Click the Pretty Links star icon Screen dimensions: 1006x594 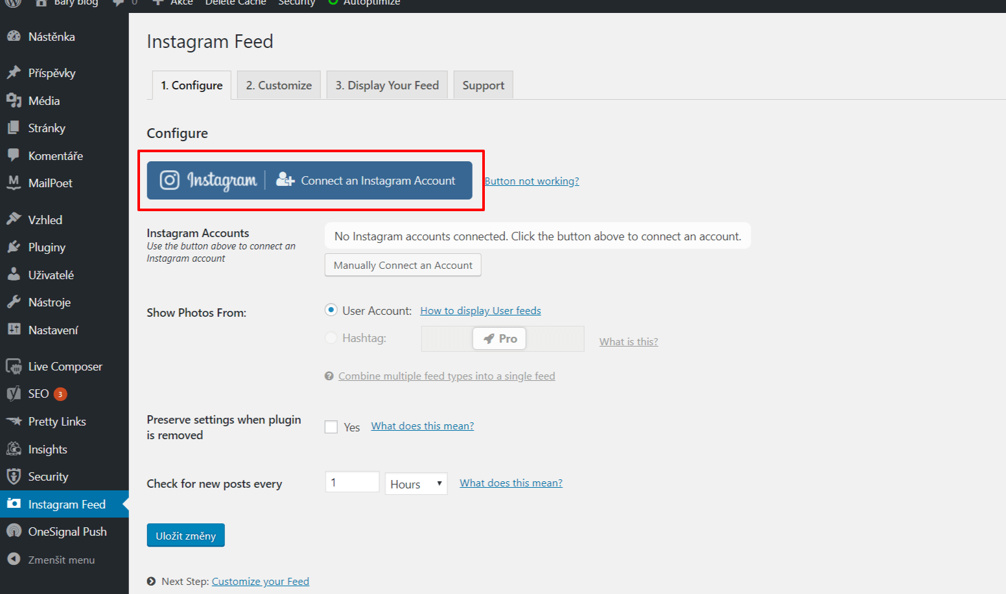coord(14,421)
